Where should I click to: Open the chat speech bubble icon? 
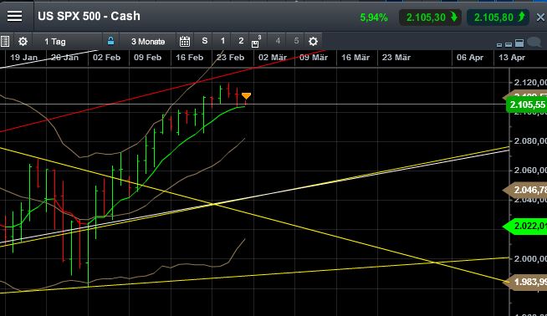[x=534, y=42]
